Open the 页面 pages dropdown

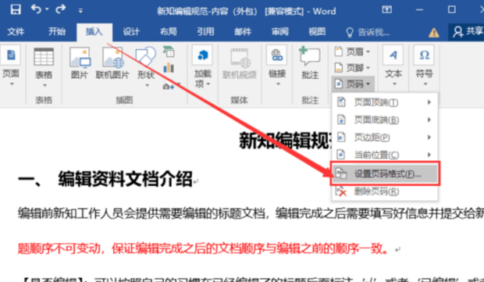tap(11, 66)
